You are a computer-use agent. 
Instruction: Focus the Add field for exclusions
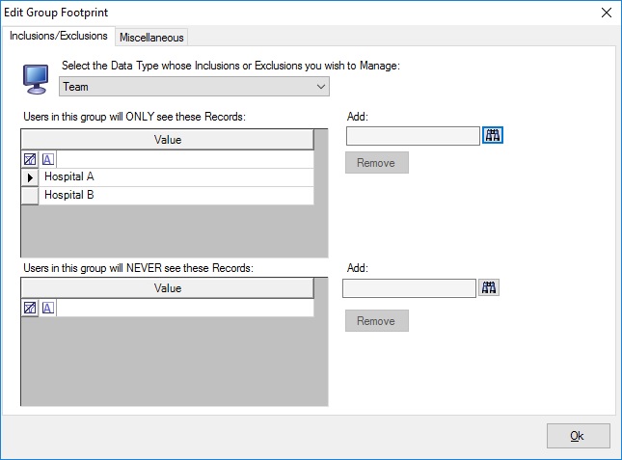pos(409,287)
